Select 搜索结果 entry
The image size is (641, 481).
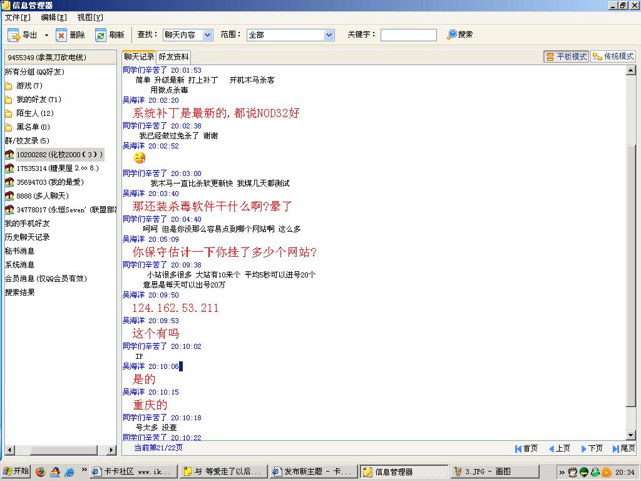(19, 292)
